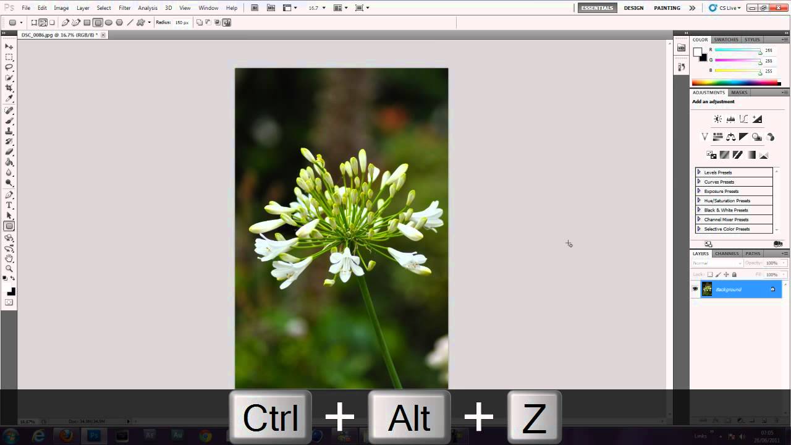Expand Hue/Saturation Presets list

click(699, 200)
